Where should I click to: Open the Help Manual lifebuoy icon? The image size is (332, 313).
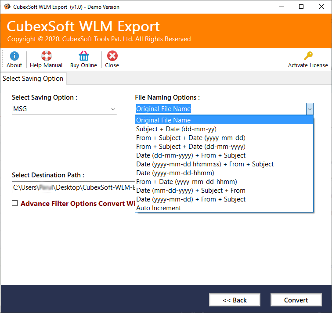(46, 56)
